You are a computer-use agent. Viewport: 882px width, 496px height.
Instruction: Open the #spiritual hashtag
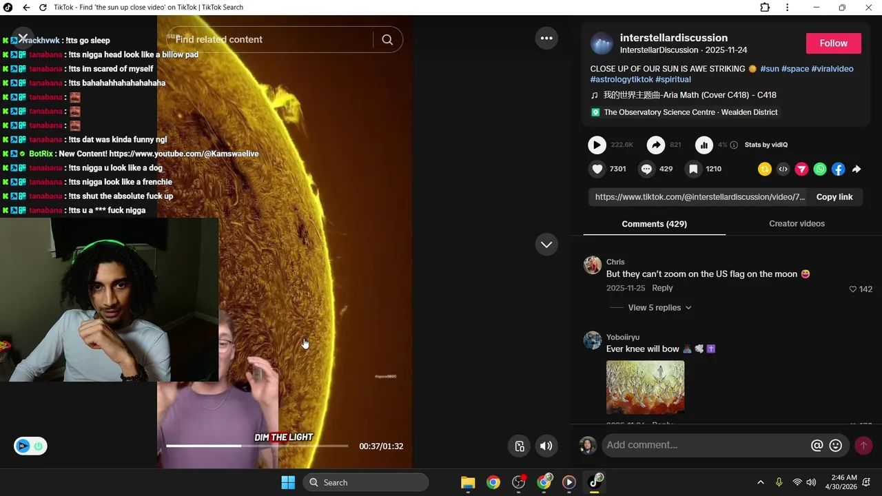click(673, 79)
